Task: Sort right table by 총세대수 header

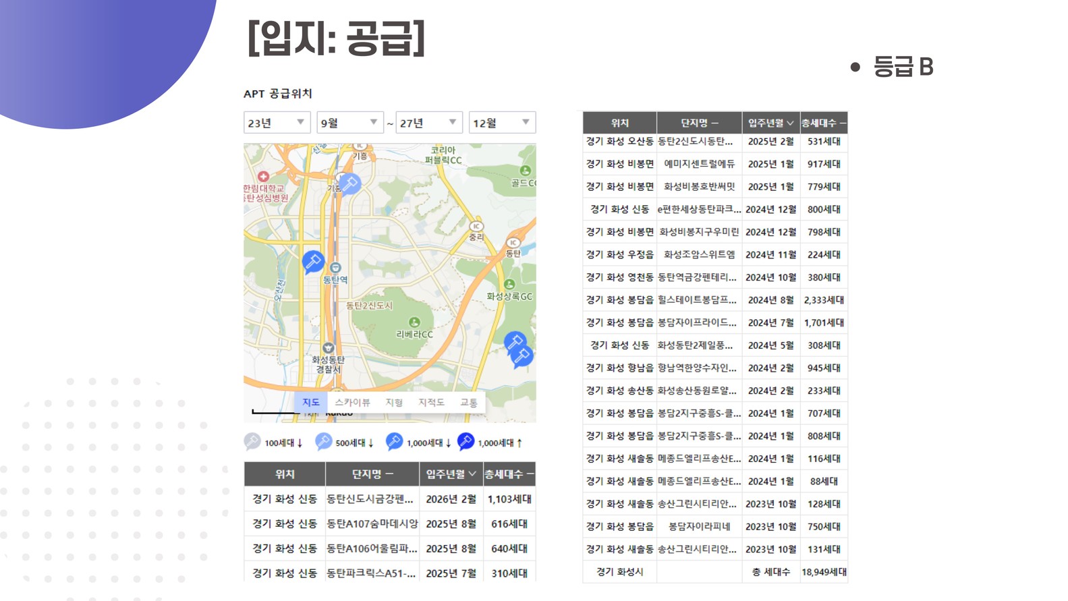Action: click(x=824, y=123)
